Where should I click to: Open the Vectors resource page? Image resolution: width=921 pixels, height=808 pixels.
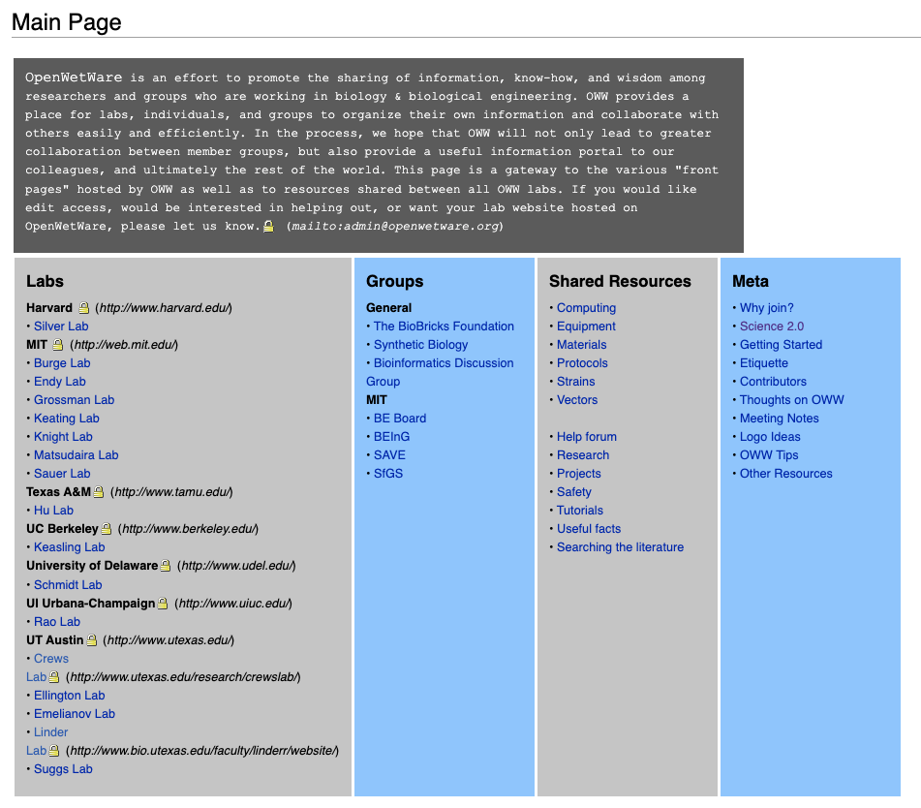[577, 399]
